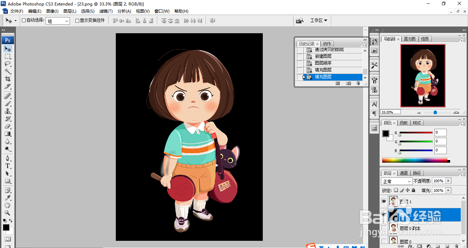This screenshot has width=468, height=248.
Task: Select the Crop tool
Action: point(8,79)
